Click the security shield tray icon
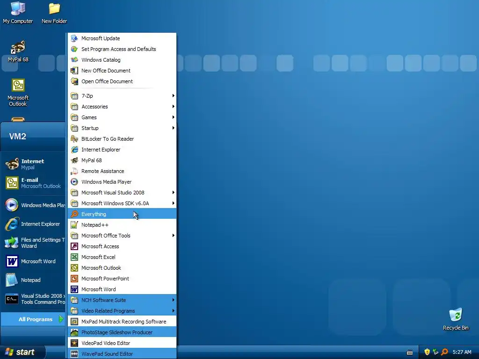479x359 pixels. click(x=427, y=352)
